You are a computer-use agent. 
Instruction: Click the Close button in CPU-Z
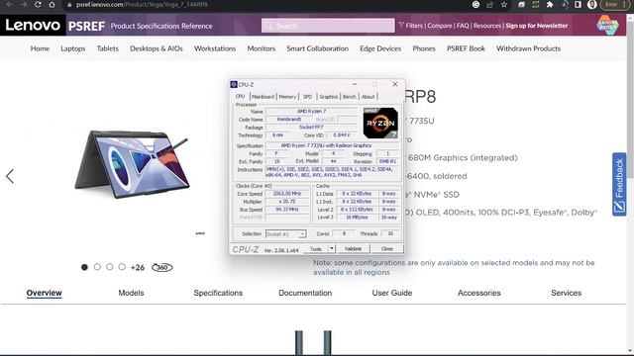pyautogui.click(x=387, y=248)
